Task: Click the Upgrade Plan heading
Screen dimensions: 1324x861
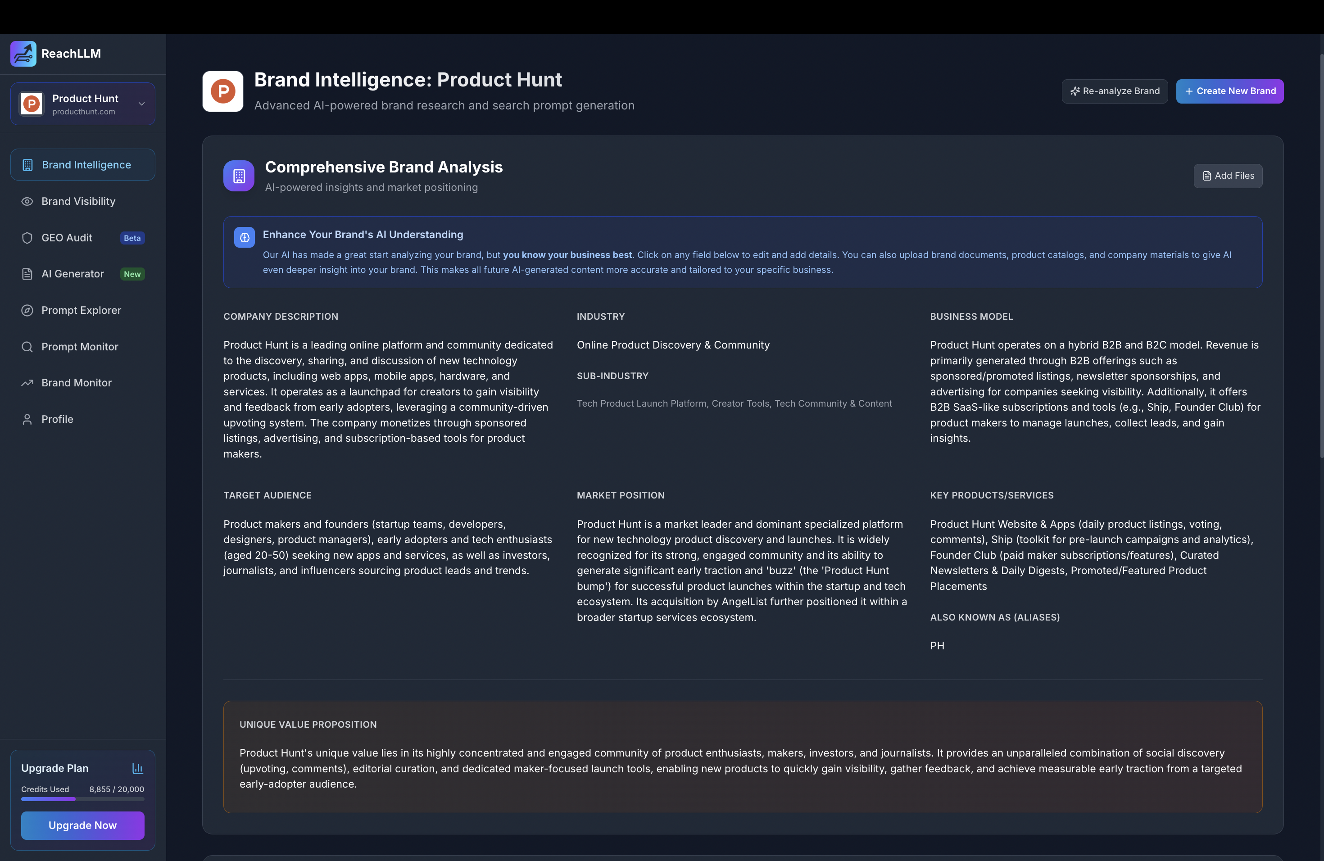Action: pos(54,768)
